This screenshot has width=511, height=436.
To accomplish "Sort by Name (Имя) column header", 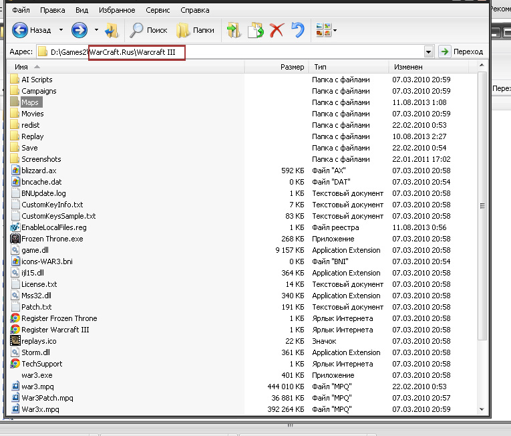I will [126, 67].
